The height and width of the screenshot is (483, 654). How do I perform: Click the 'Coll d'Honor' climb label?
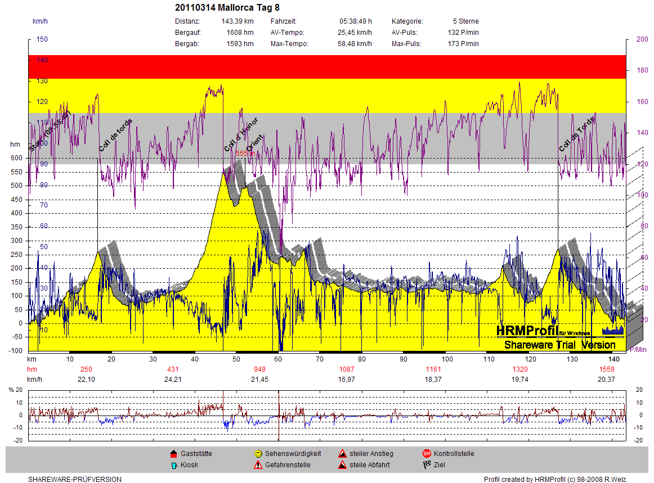coord(241,134)
